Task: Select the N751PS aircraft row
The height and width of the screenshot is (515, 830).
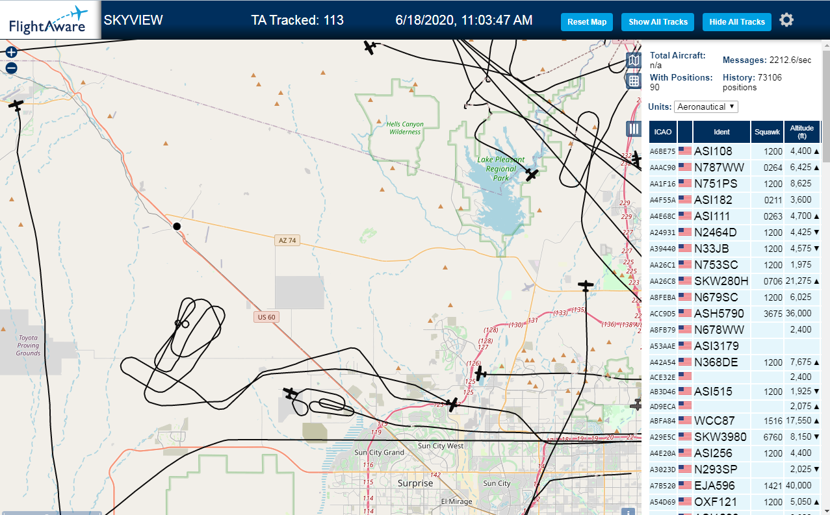Action: tap(734, 183)
